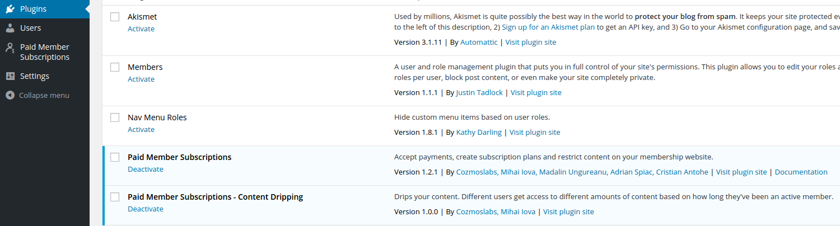Viewport: 840px width, 226px height.
Task: Click the Plugins plug icon in sidebar
Action: (10, 9)
